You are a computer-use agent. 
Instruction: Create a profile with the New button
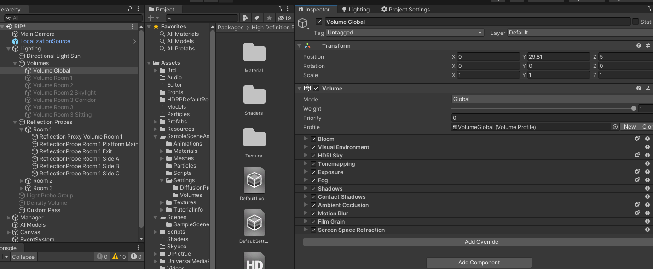pyautogui.click(x=630, y=127)
